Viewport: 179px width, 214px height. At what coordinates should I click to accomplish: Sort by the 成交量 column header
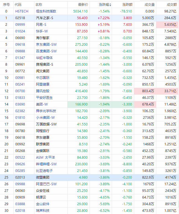(150, 5)
